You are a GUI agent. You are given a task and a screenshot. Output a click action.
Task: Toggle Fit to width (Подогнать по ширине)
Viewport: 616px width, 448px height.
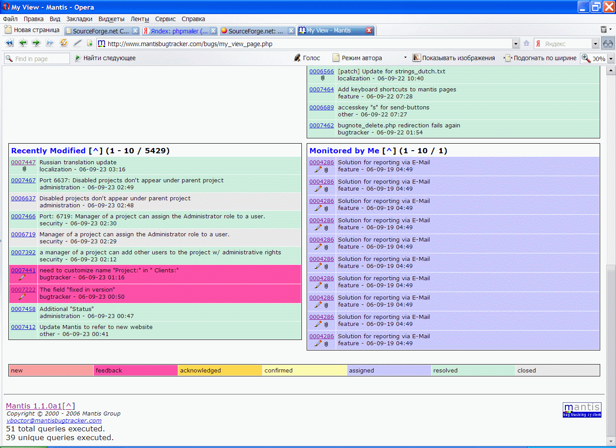[x=540, y=58]
